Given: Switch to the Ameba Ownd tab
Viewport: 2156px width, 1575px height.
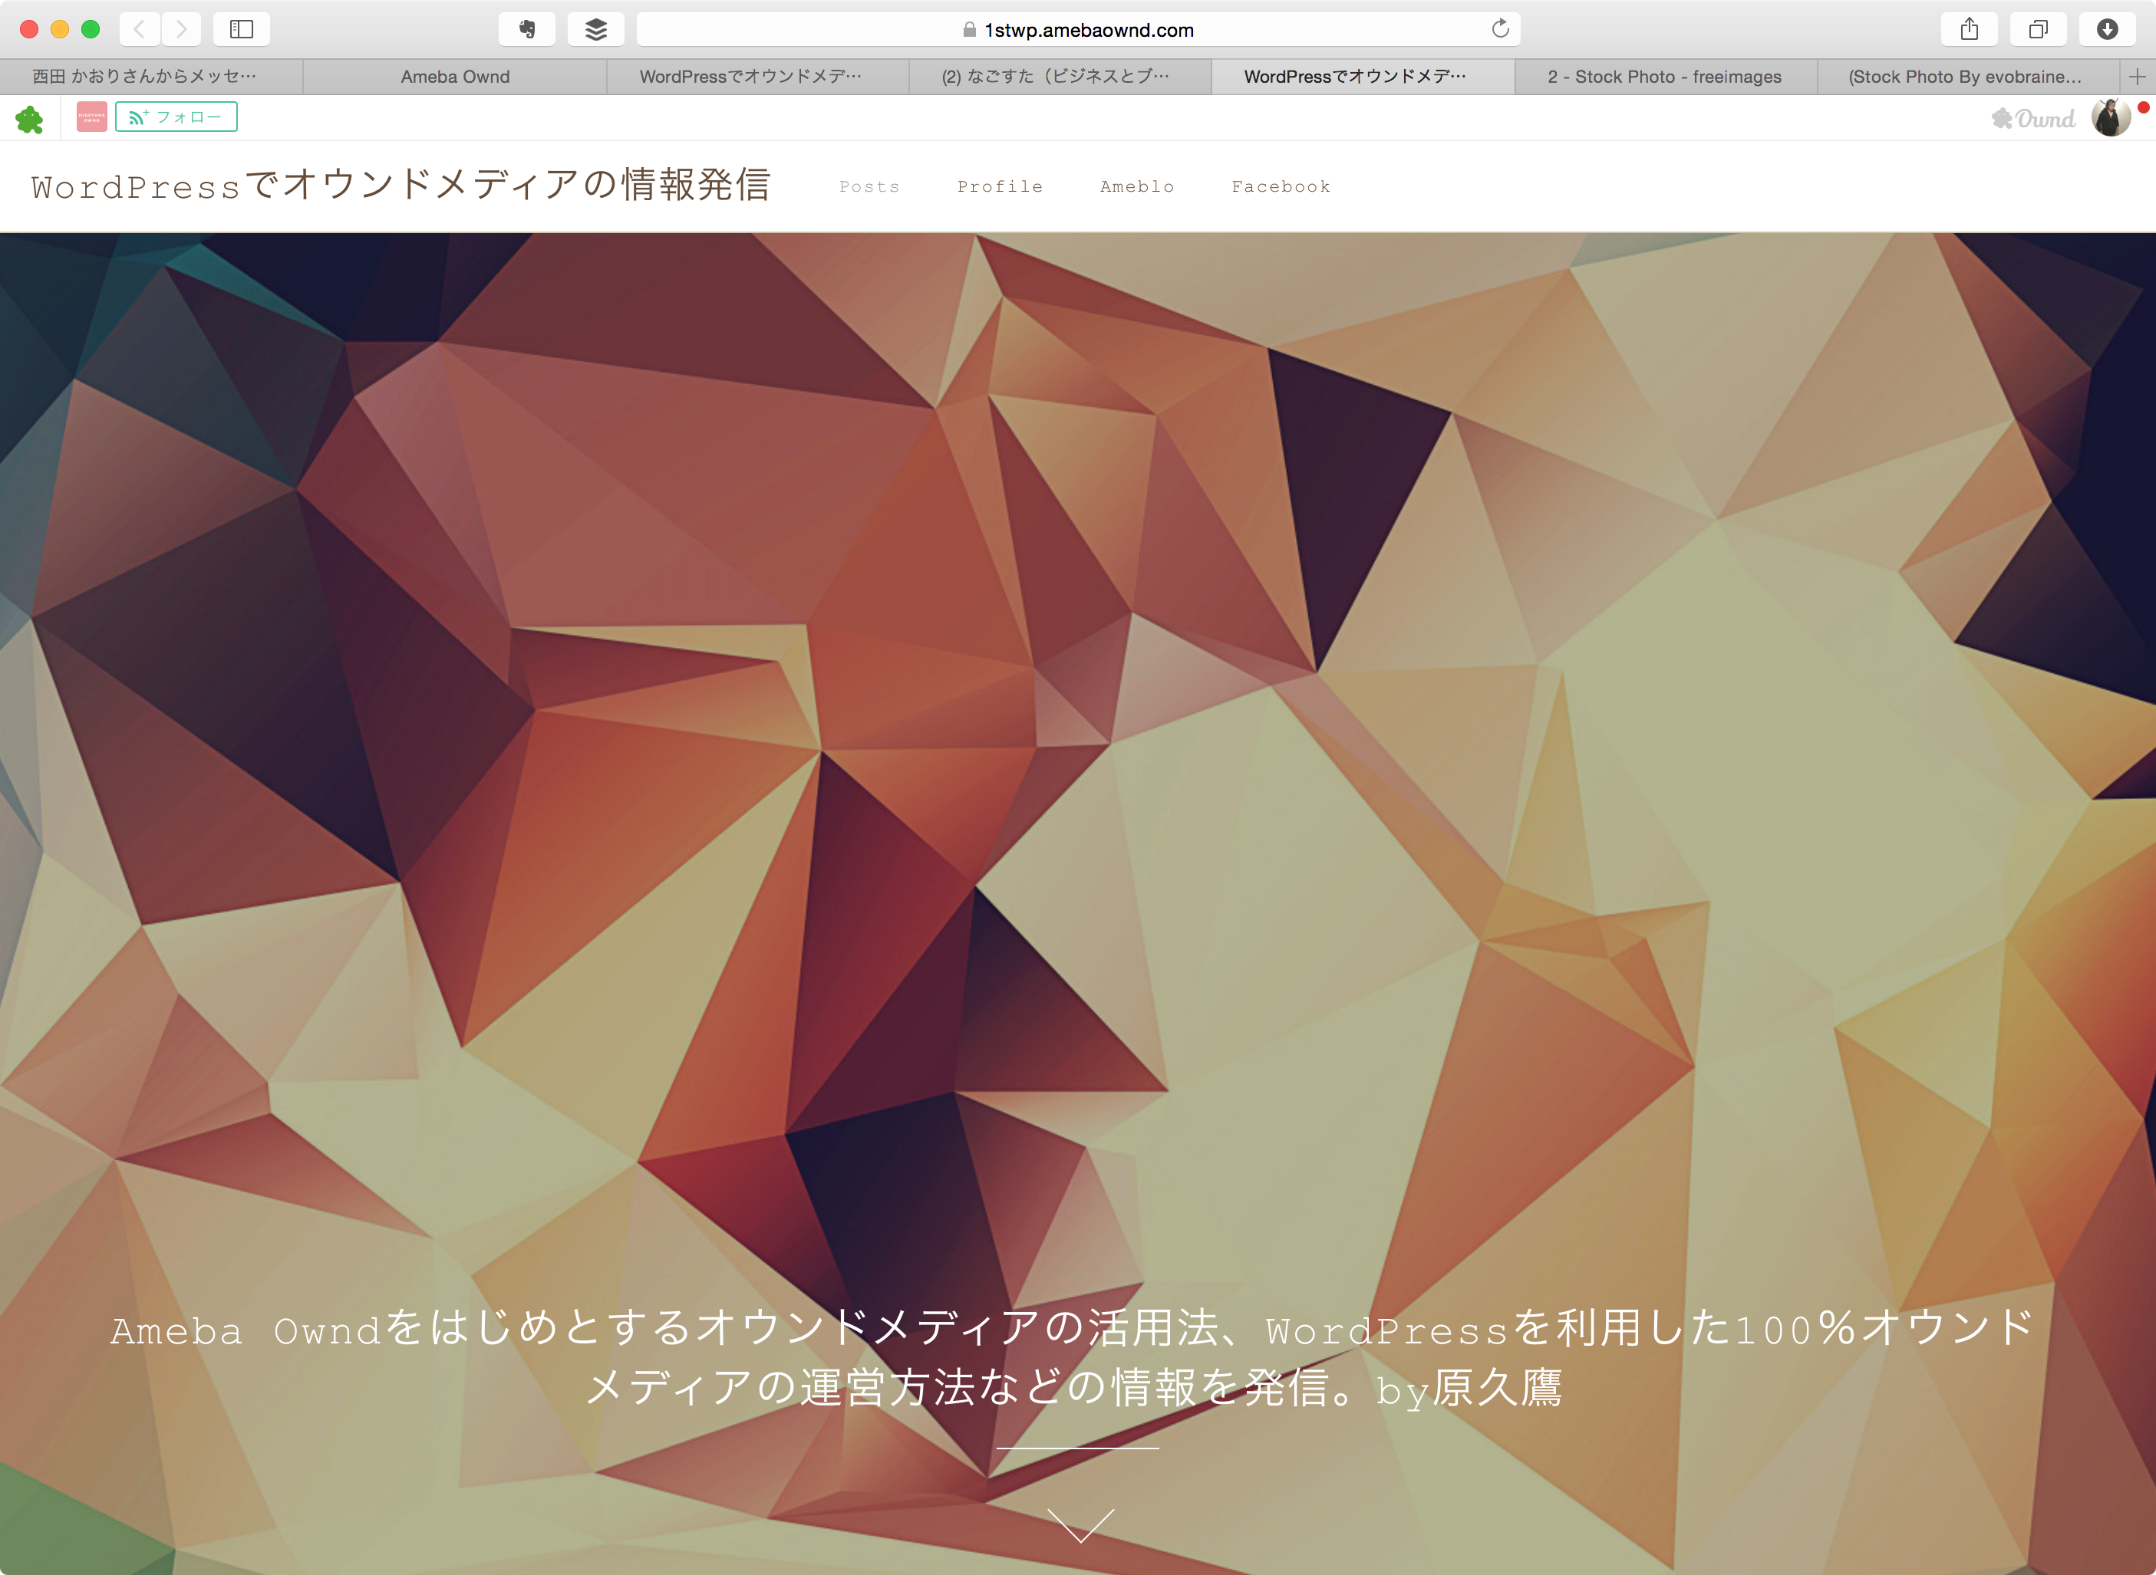Looking at the screenshot, I should click(x=455, y=76).
